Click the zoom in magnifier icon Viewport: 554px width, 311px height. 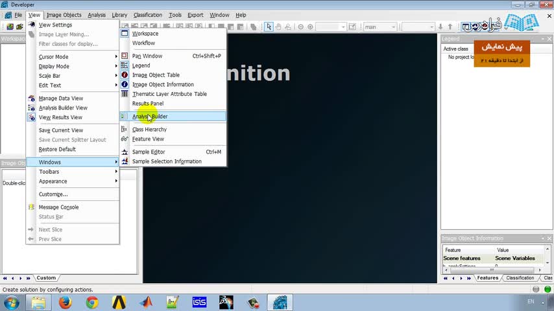pos(310,27)
